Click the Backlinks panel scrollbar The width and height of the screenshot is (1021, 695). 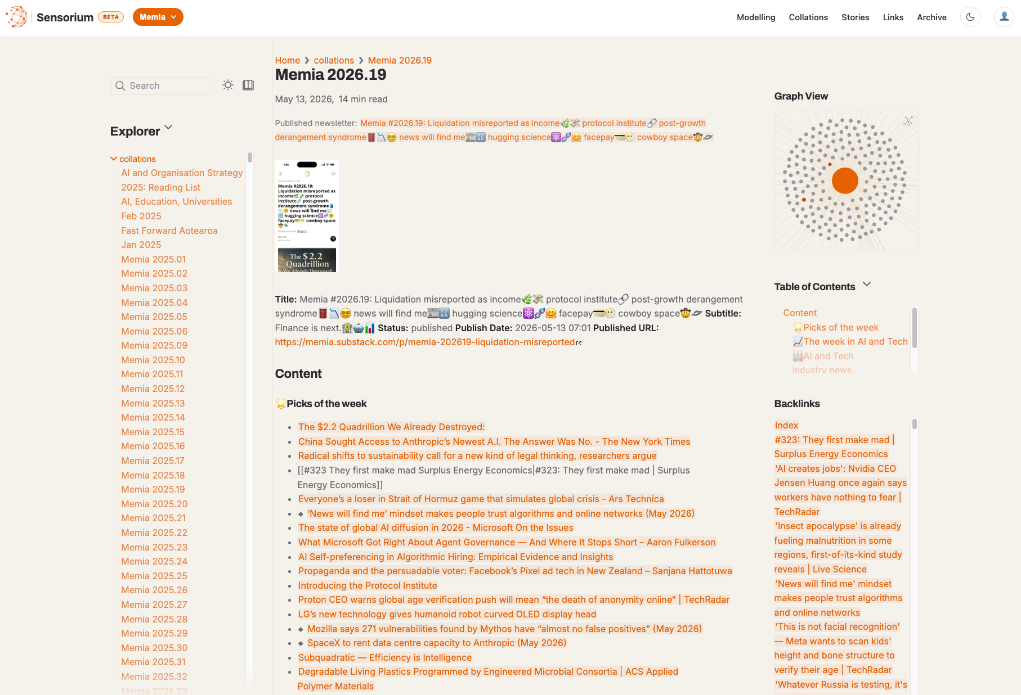[915, 424]
